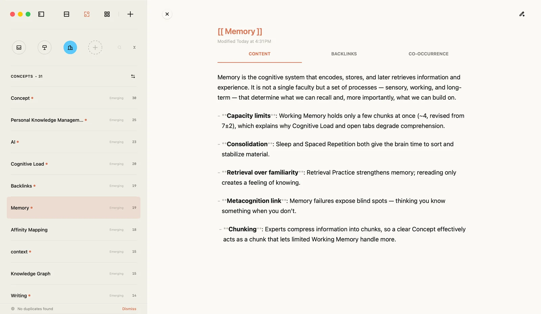The height and width of the screenshot is (314, 541).
Task: Edit the Memory note with pencil icon
Action: (522, 14)
